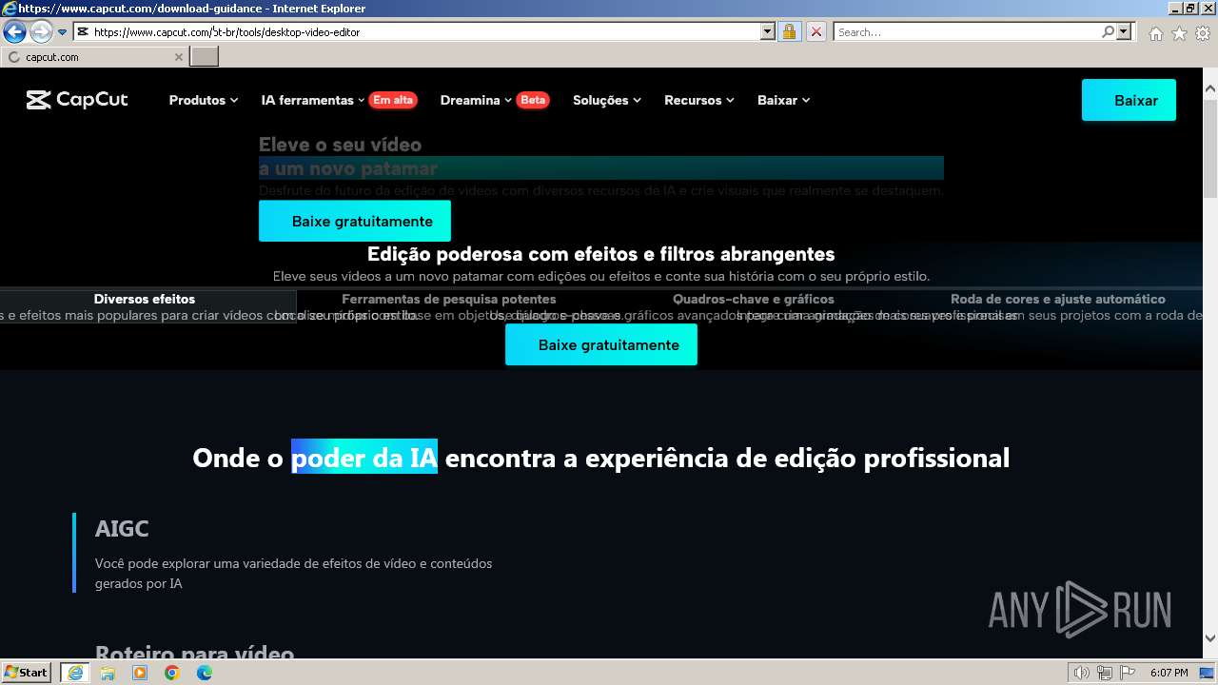This screenshot has height=685, width=1218.
Task: Expand the Produtos menu
Action: coord(203,100)
